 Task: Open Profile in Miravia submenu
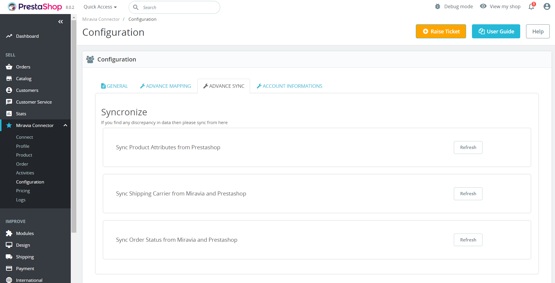pos(23,146)
